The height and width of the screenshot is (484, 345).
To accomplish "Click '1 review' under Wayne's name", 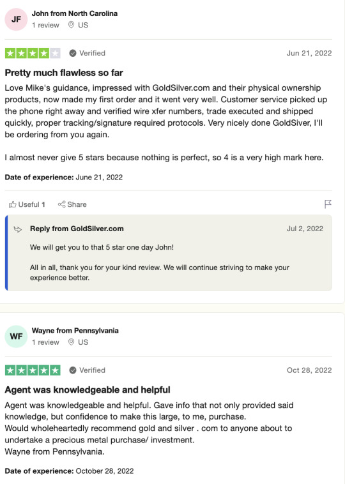I will [x=45, y=342].
